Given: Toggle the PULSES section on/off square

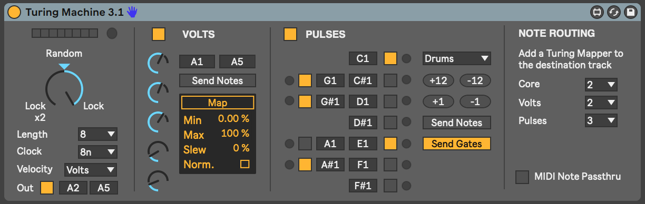Looking at the screenshot, I should click(x=290, y=35).
